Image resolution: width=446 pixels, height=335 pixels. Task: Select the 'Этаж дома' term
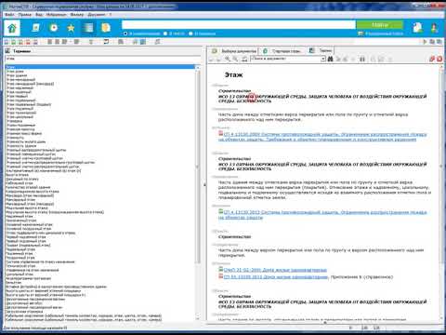click(x=15, y=72)
